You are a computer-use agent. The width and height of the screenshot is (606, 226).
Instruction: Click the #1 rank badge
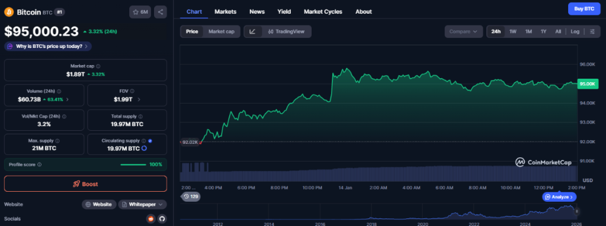59,12
